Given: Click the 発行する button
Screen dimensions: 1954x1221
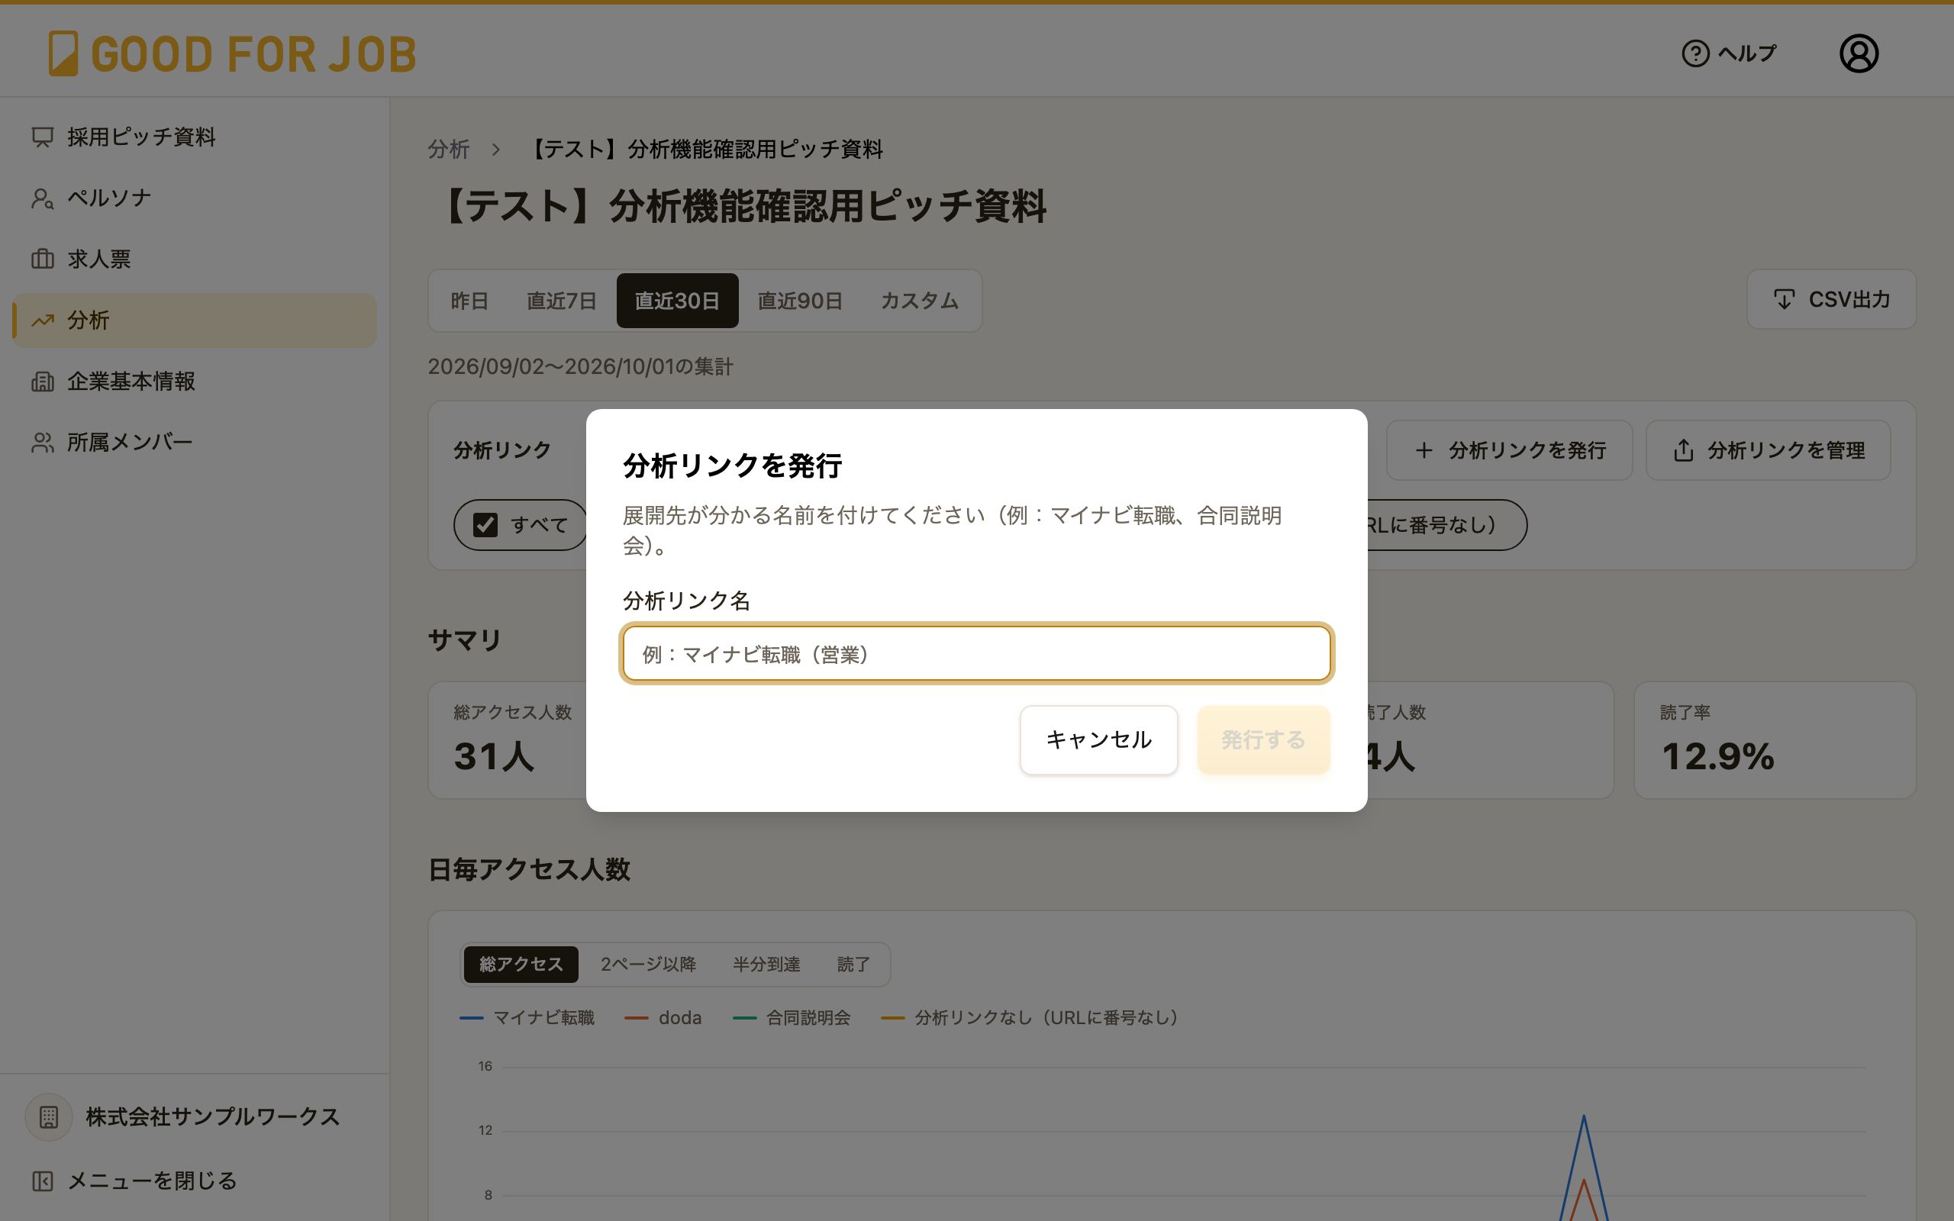Looking at the screenshot, I should pos(1262,739).
